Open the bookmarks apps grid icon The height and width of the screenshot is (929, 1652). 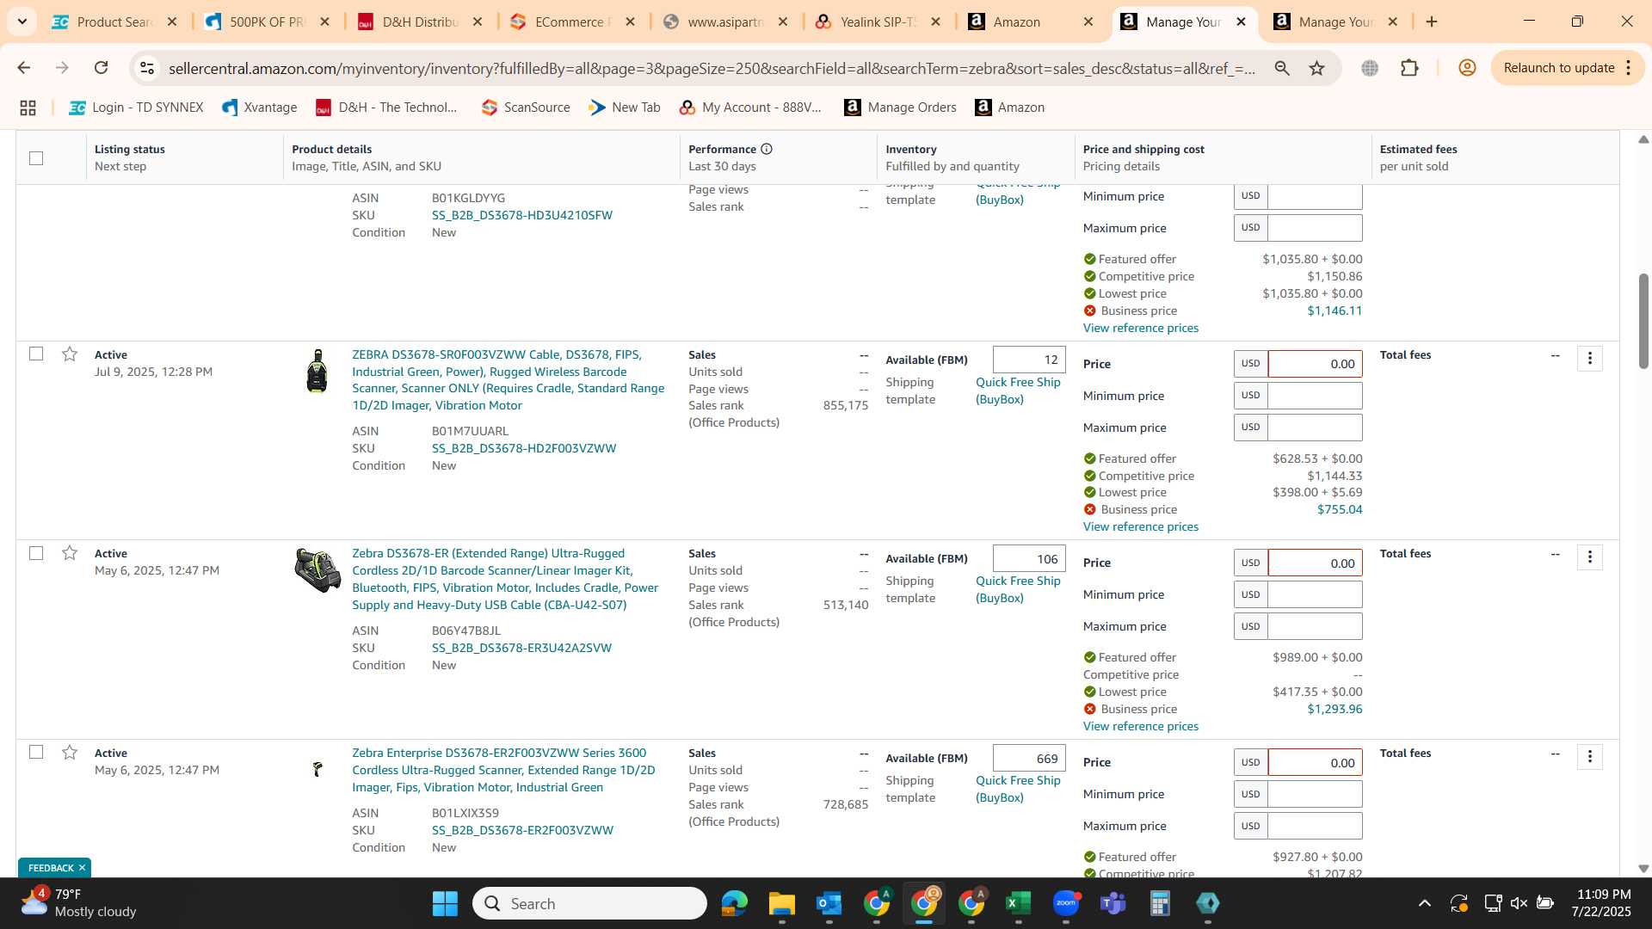[28, 108]
